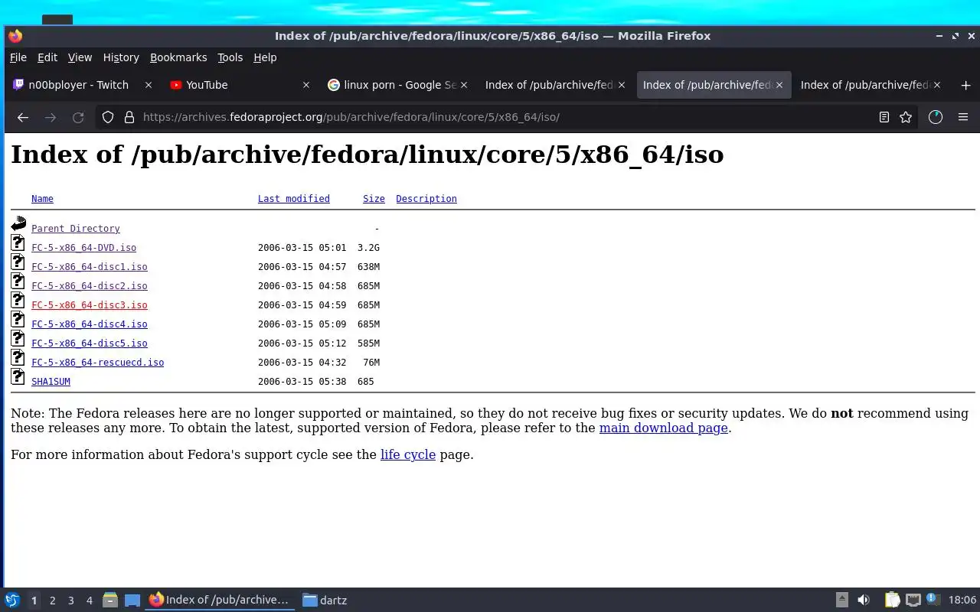
Task: Sort listing by Size column
Action: [x=374, y=199]
